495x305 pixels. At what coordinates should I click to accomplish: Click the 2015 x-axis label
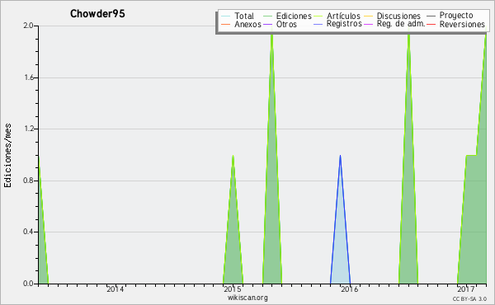[x=232, y=289]
